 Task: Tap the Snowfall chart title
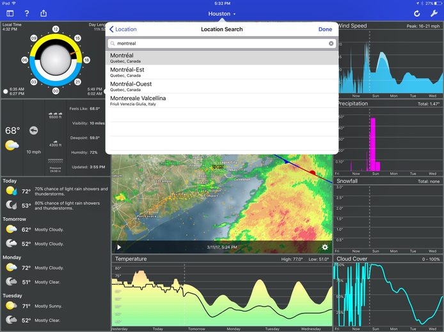(347, 181)
